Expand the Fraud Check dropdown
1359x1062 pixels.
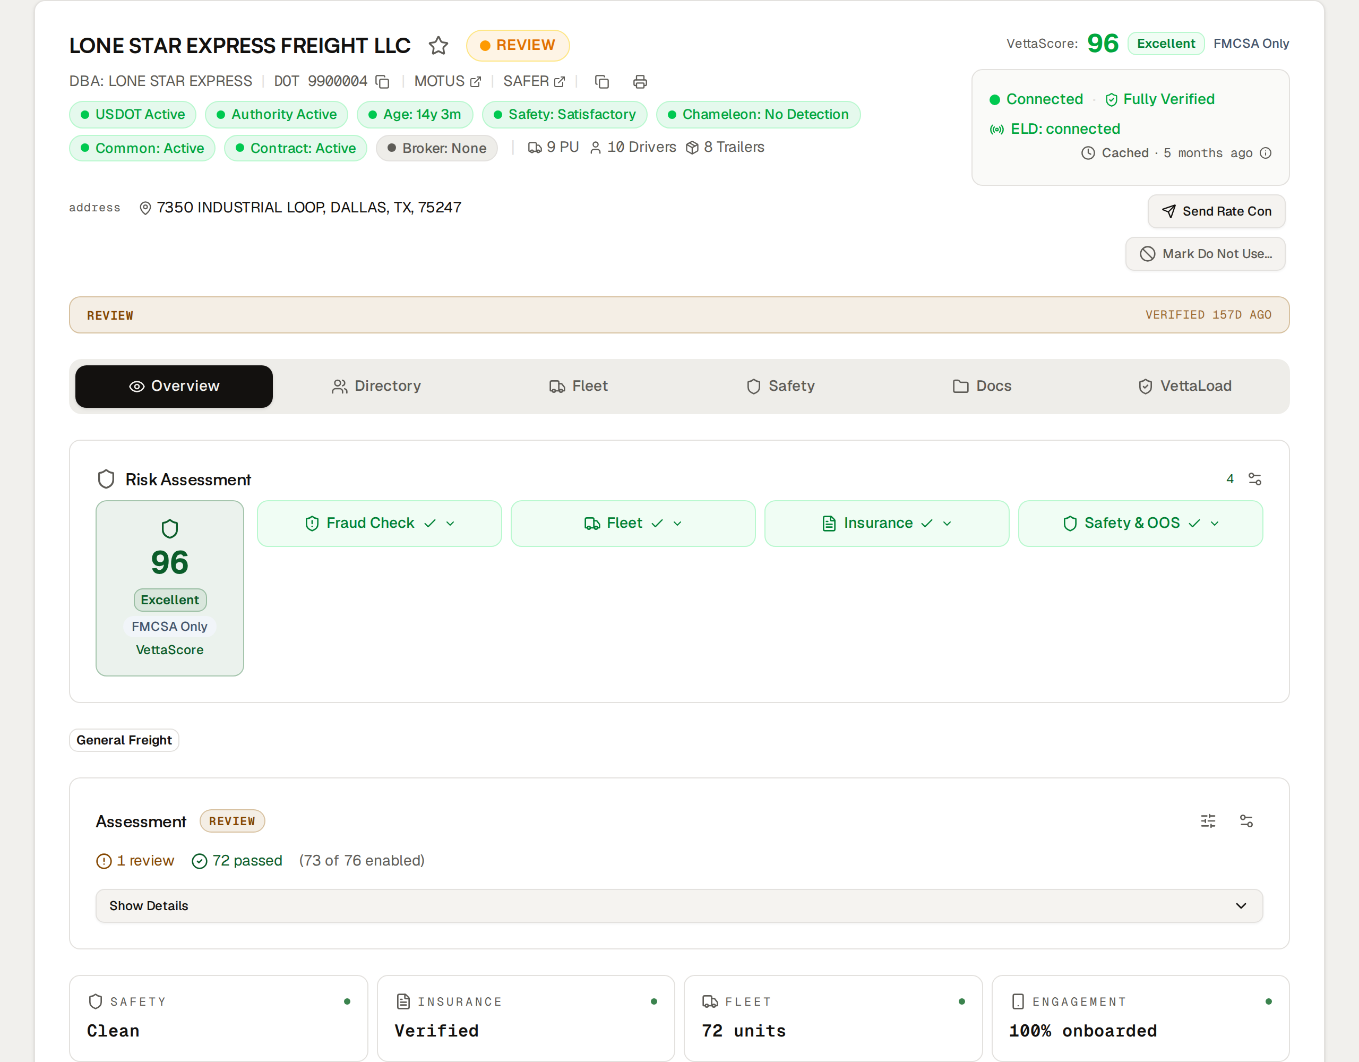point(380,524)
